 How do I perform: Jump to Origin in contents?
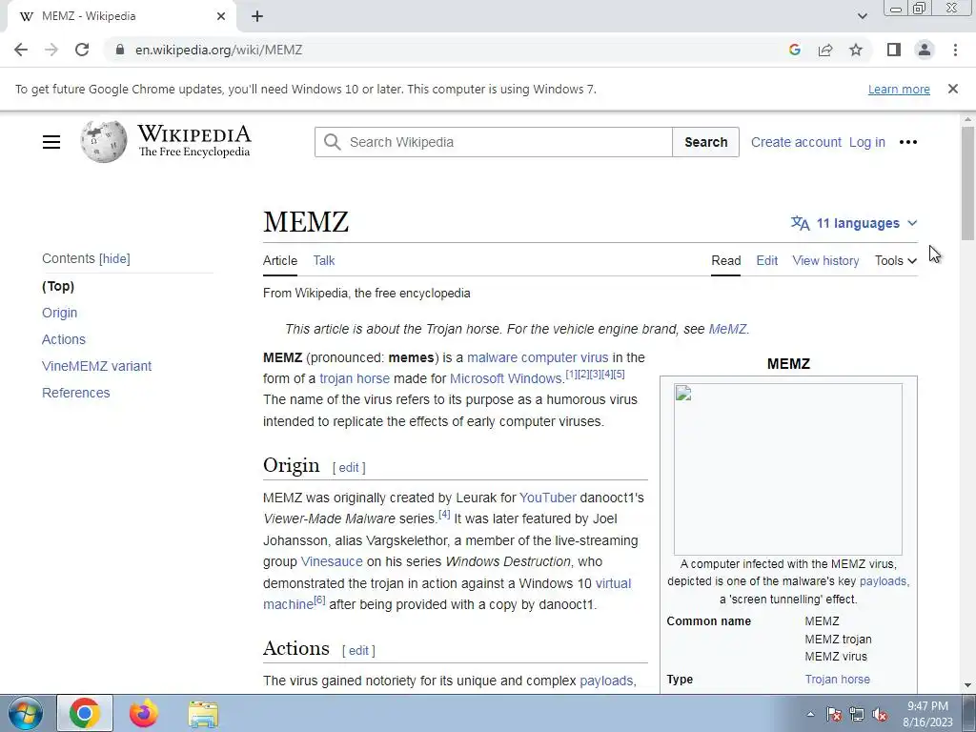[x=60, y=313]
